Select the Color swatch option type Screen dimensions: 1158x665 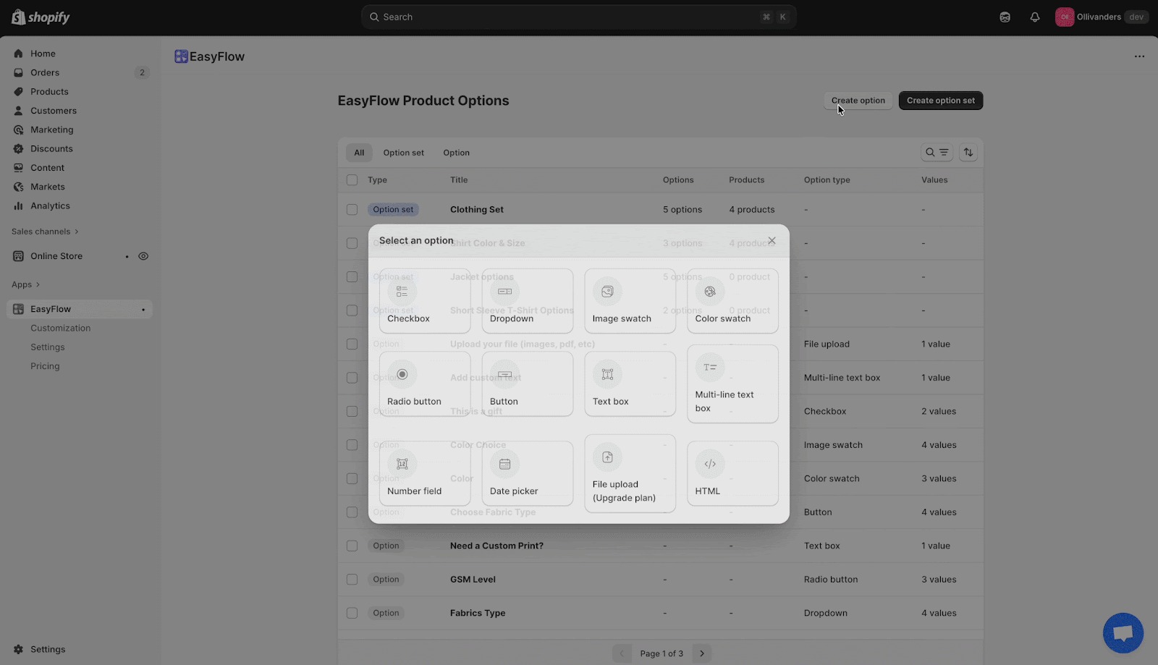(731, 300)
